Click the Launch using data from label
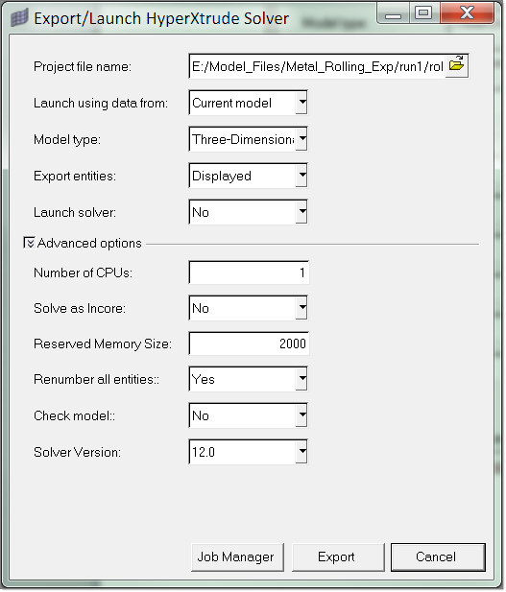The image size is (506, 592). [101, 103]
